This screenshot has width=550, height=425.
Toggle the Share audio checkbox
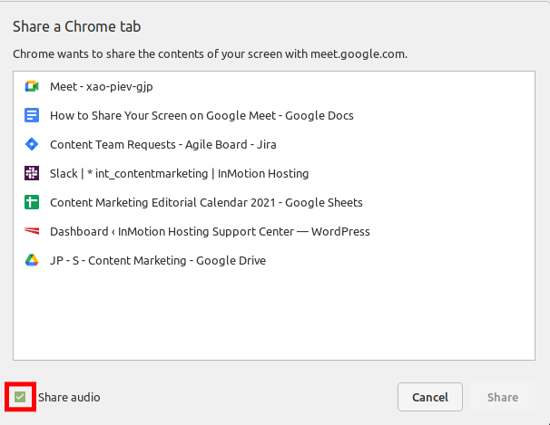(x=20, y=397)
